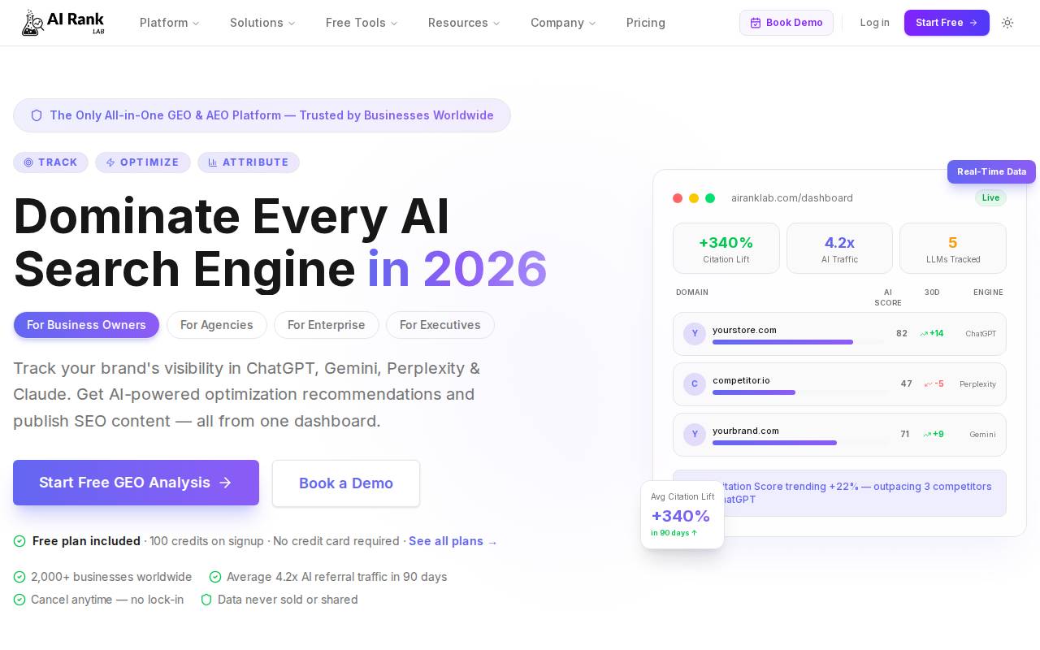Click the trend-up icon next to +9
The image size is (1040, 650).
927,435
